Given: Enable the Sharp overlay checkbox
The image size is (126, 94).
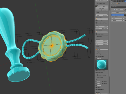Looking at the screenshot, I should click(103, 82).
